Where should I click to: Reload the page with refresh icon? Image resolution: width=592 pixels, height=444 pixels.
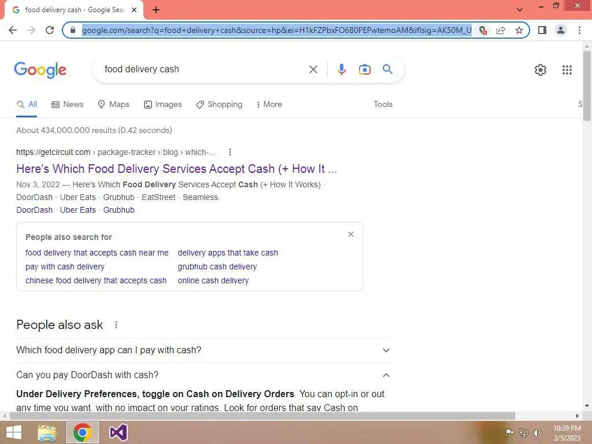pyautogui.click(x=50, y=30)
